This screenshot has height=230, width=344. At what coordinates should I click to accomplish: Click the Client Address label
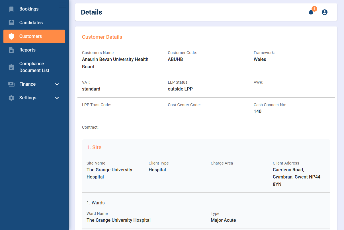(x=286, y=163)
